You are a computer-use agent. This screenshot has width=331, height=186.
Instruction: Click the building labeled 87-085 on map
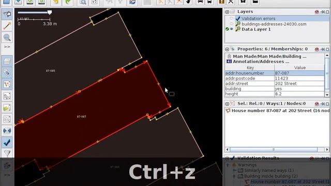pyautogui.click(x=51, y=71)
